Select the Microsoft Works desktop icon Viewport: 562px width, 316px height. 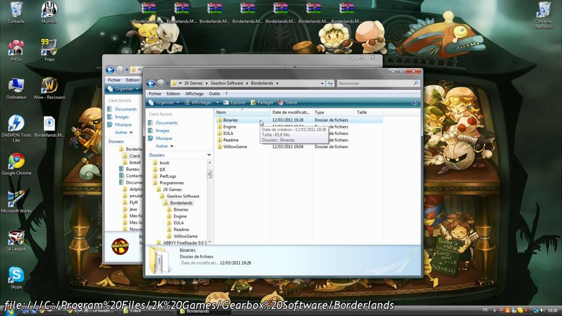coord(16,202)
